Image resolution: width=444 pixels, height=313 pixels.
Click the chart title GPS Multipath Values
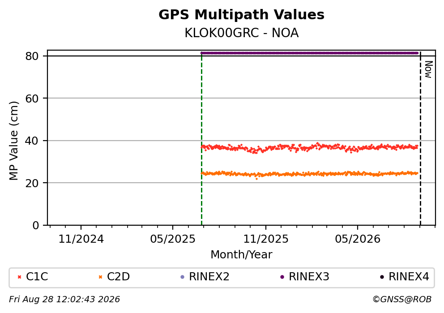click(241, 15)
